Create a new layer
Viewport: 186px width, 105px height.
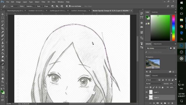[x=169, y=103]
